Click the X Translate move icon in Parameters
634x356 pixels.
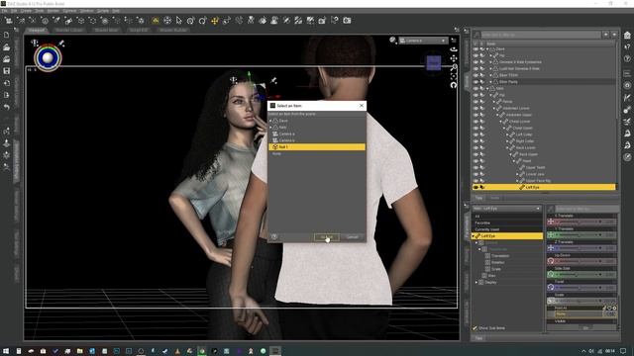[x=551, y=222]
